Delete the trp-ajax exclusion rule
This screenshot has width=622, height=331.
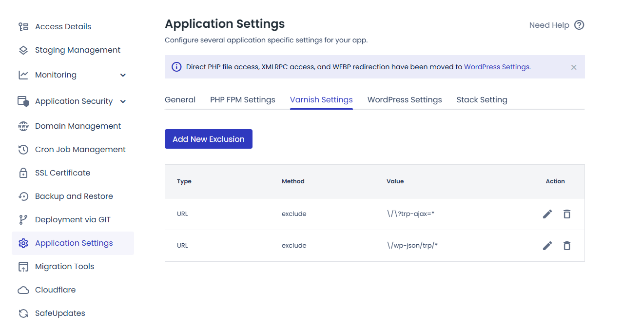coord(566,214)
